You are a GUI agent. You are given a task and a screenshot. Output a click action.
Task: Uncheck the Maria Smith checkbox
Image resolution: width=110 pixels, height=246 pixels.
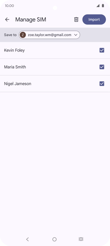point(102,67)
